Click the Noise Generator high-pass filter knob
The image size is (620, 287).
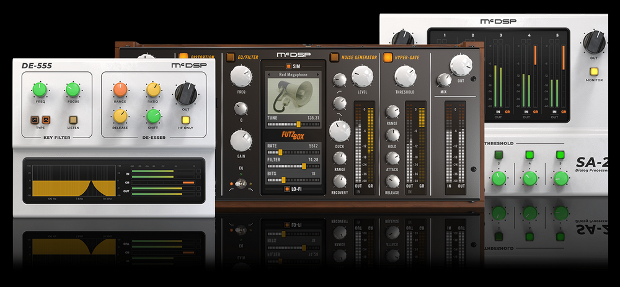(340, 80)
